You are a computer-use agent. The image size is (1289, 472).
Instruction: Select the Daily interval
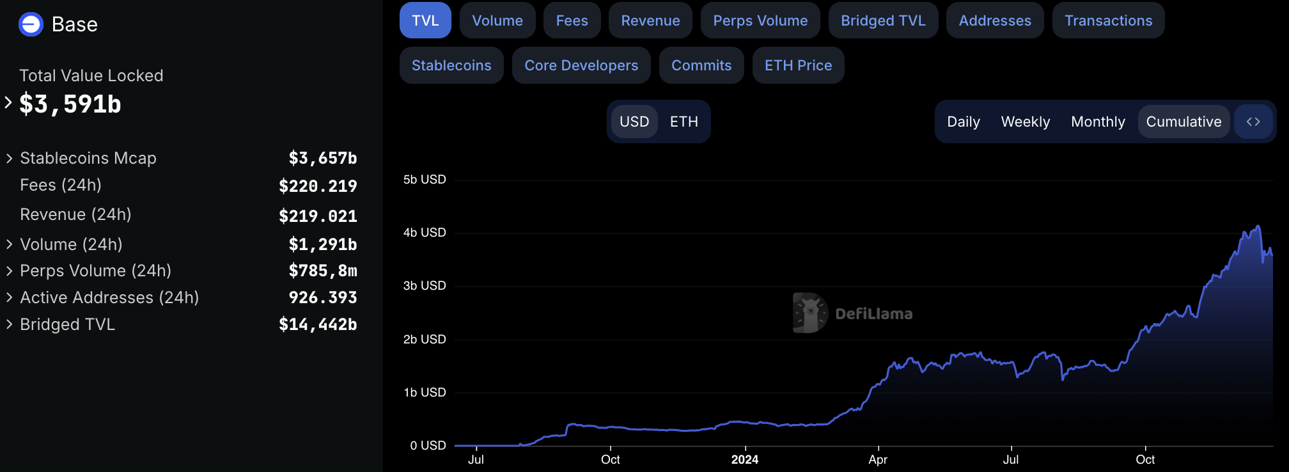[964, 122]
